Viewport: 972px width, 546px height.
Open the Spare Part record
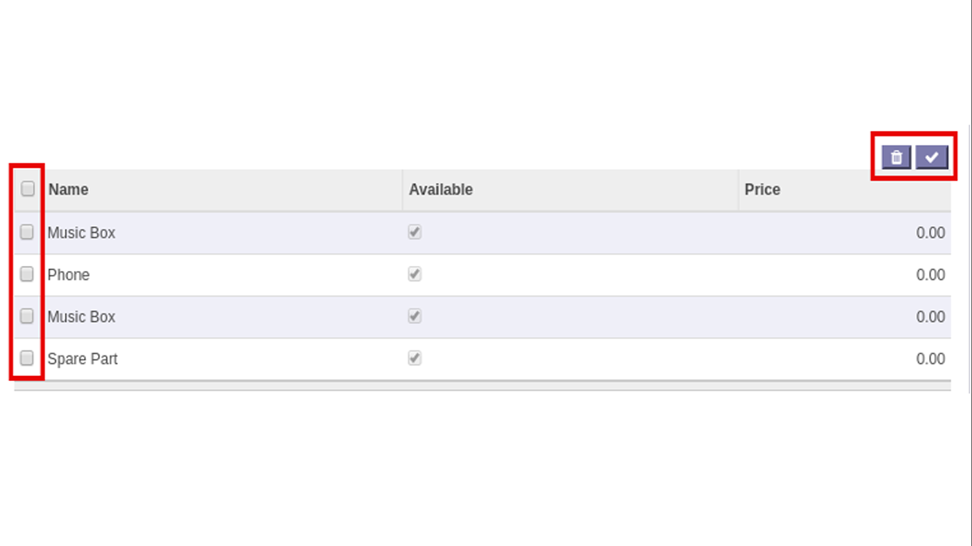point(83,359)
